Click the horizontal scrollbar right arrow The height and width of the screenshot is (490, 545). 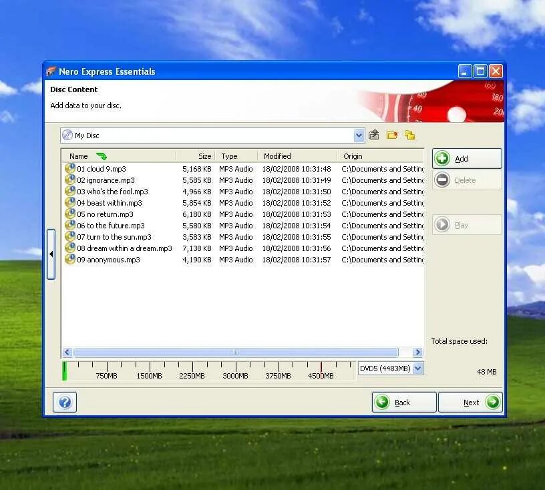418,352
